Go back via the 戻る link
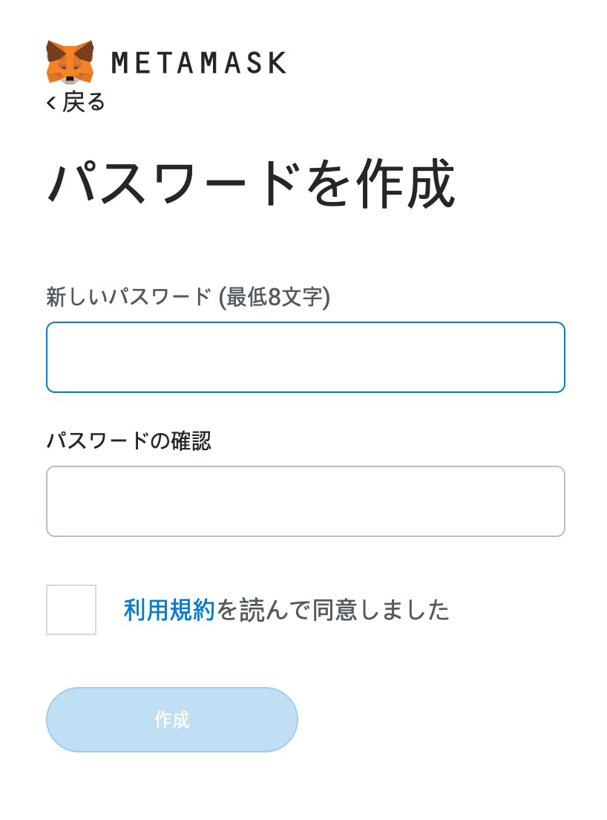607x820 pixels. click(x=83, y=102)
